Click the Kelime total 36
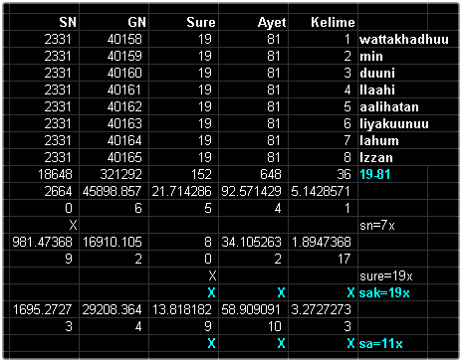Image resolution: width=462 pixels, height=362 pixels. click(344, 174)
